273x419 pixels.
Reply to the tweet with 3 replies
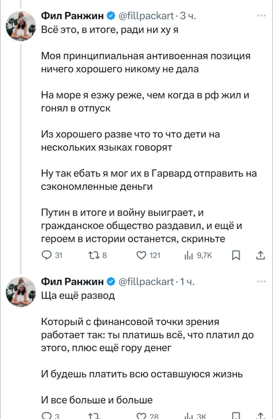(46, 416)
